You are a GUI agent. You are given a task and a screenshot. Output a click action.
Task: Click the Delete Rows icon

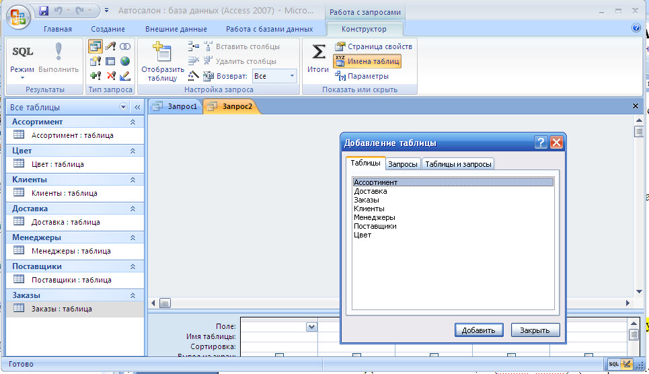click(x=193, y=61)
